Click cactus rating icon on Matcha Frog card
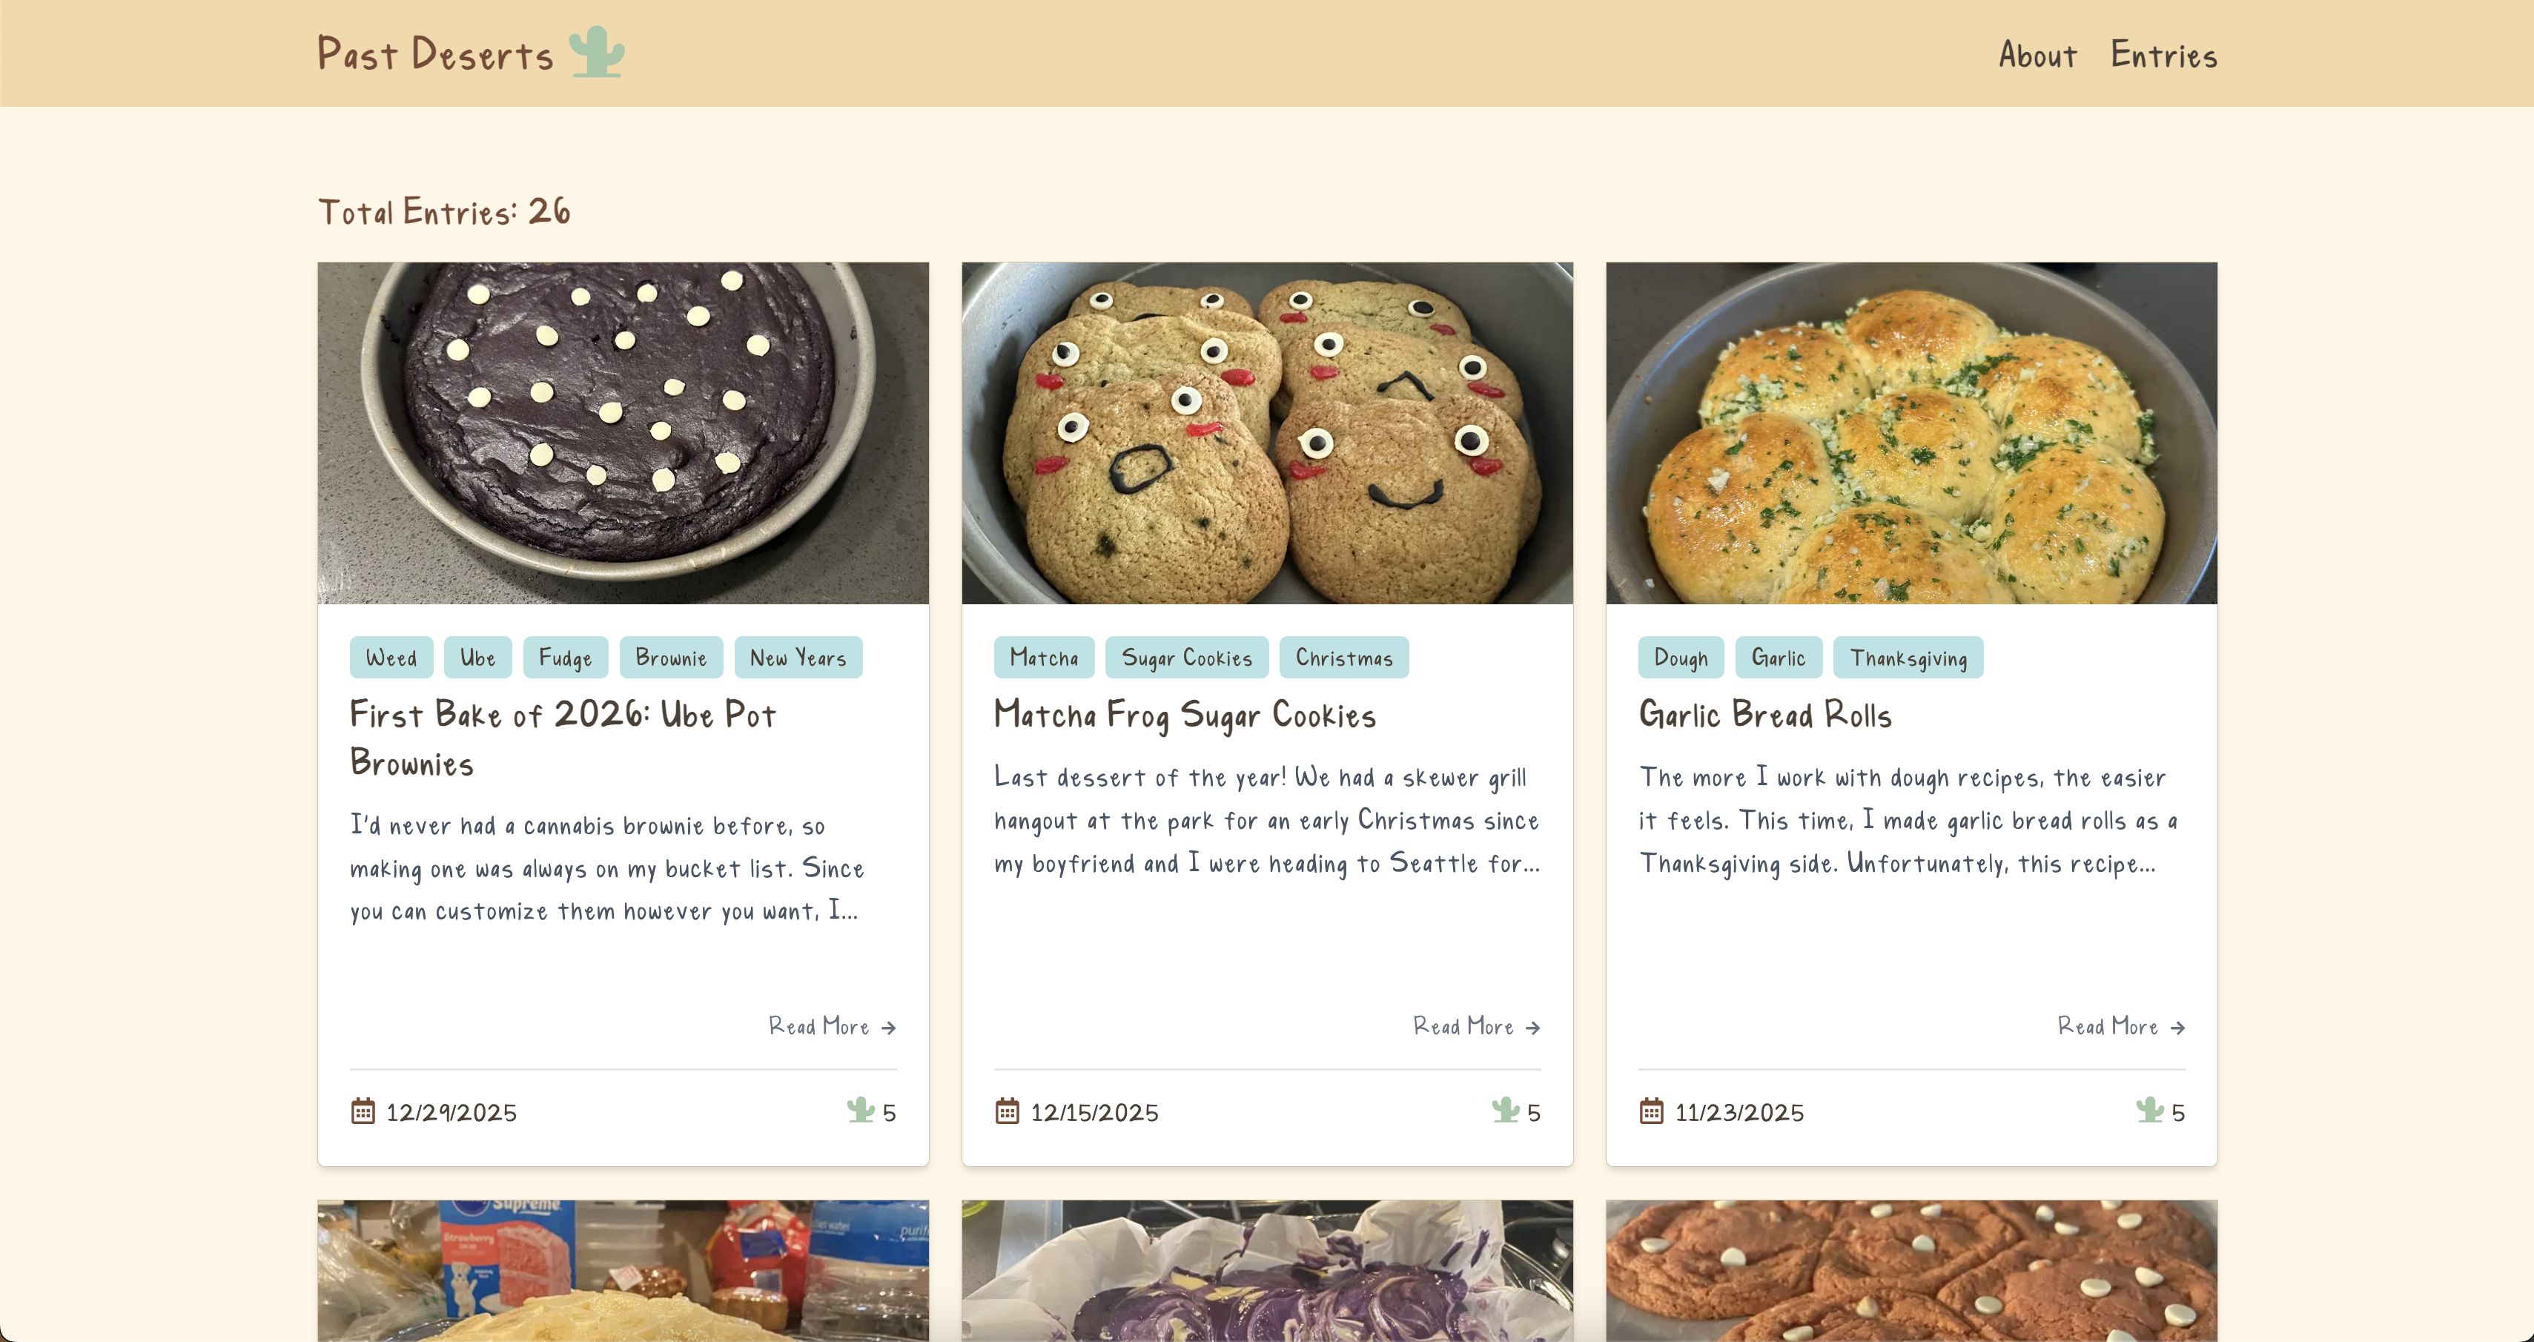The image size is (2534, 1342). 1505,1110
